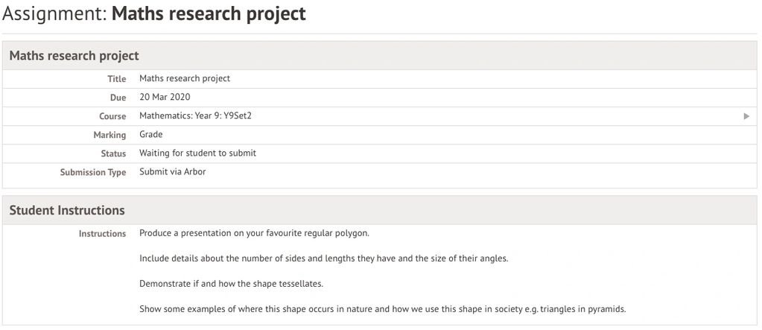Click the Title value Maths research project

(x=185, y=78)
